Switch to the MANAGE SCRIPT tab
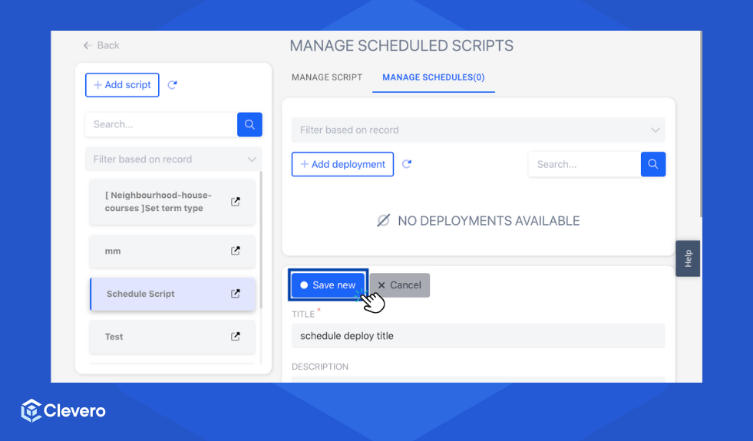Image resolution: width=753 pixels, height=441 pixels. coord(327,77)
